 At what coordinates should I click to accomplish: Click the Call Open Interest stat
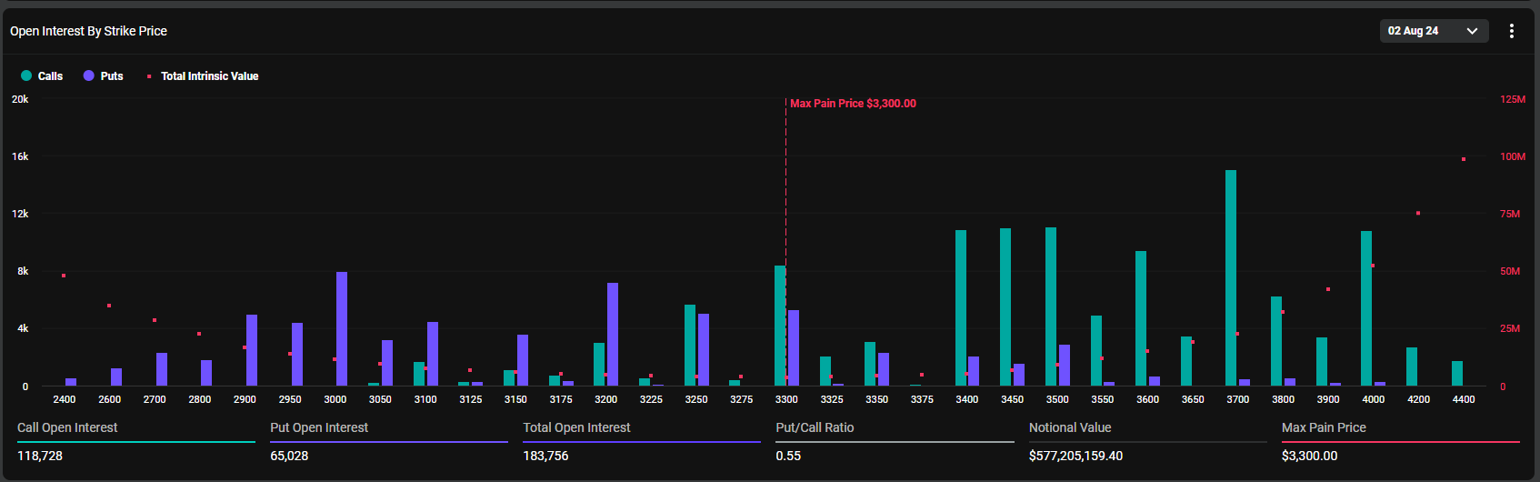67,428
